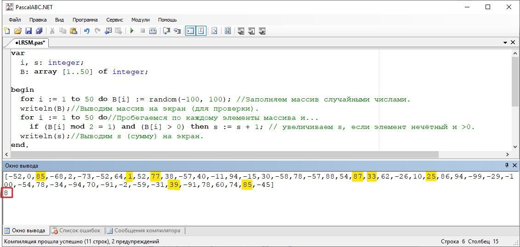Click the editor horizontal scrollbar left arrow
520x247 pixels.
click(x=6, y=155)
